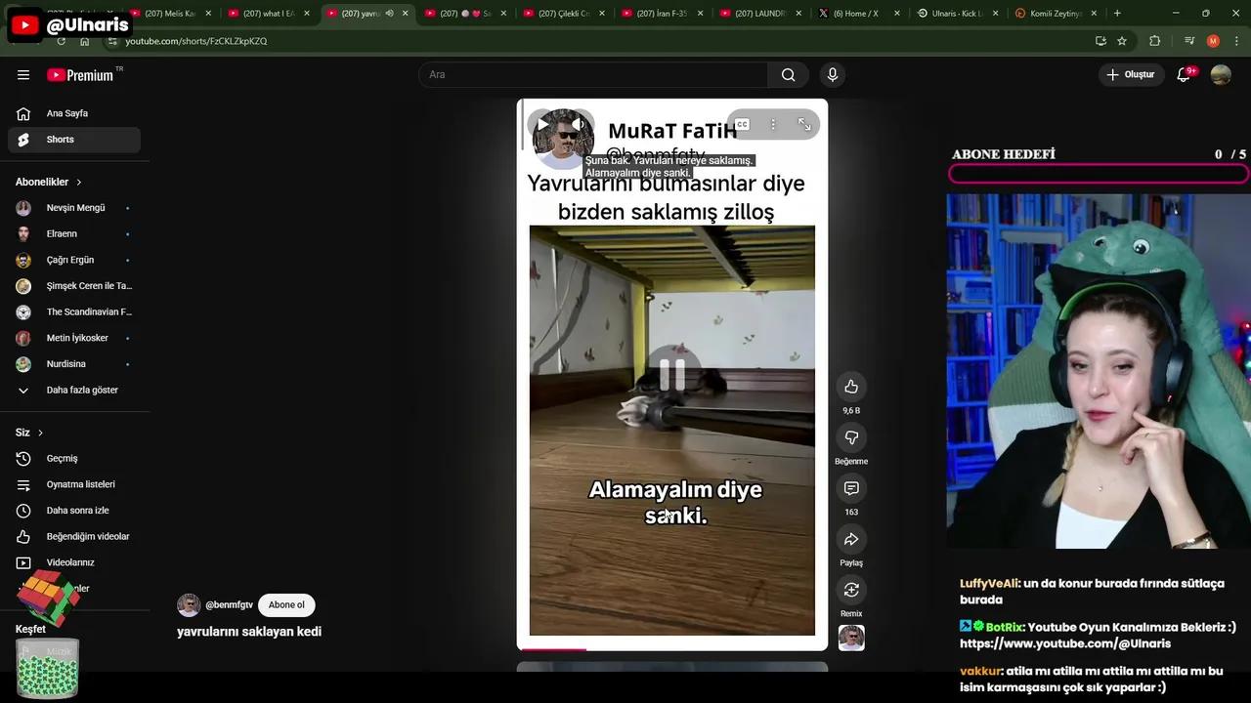Open Videolarınız in the sidebar

coord(74,562)
